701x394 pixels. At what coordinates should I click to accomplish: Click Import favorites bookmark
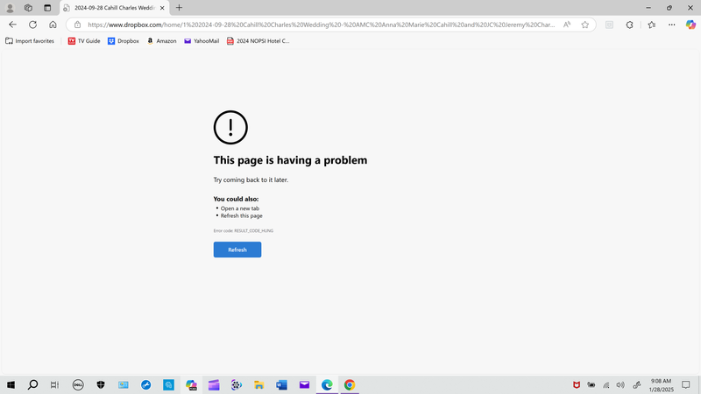(30, 40)
